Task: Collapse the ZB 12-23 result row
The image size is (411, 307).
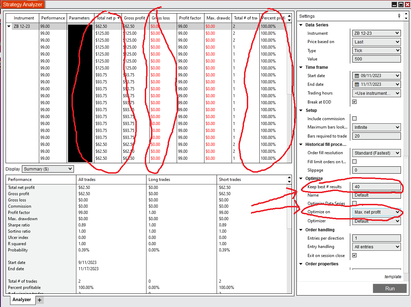Action: pyautogui.click(x=9, y=26)
